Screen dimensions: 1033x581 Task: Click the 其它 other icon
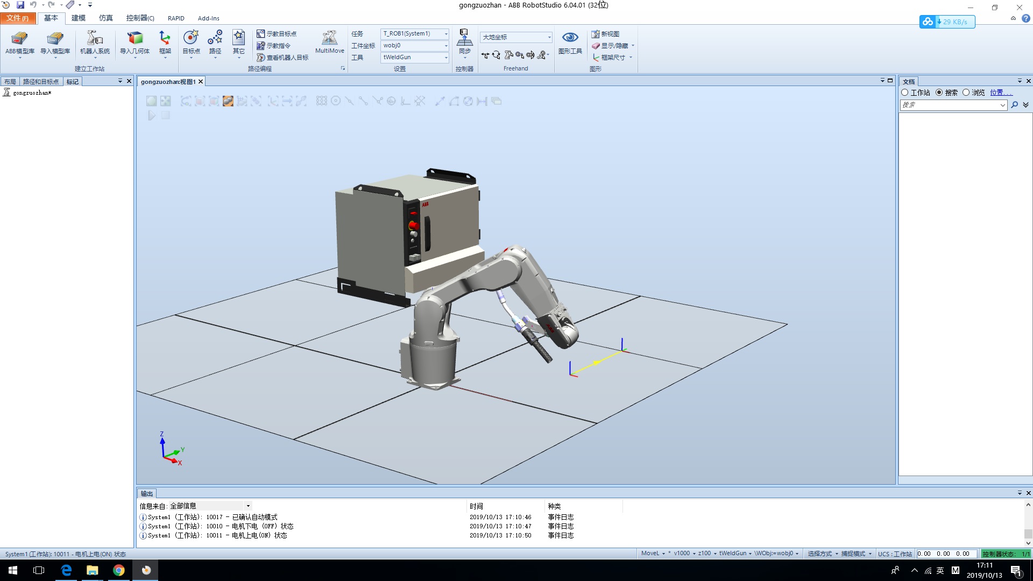(238, 43)
